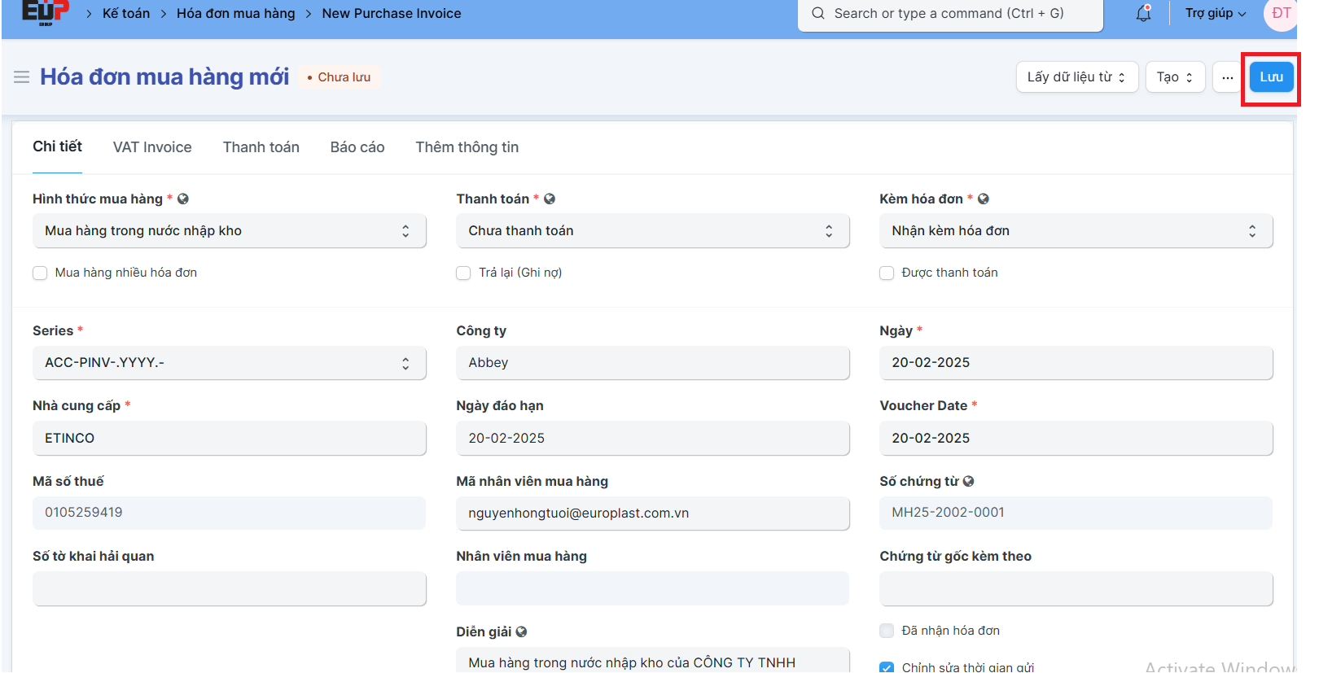Expand the Lấy dữ liệu từ dropdown
Image resolution: width=1319 pixels, height=673 pixels.
(1076, 77)
